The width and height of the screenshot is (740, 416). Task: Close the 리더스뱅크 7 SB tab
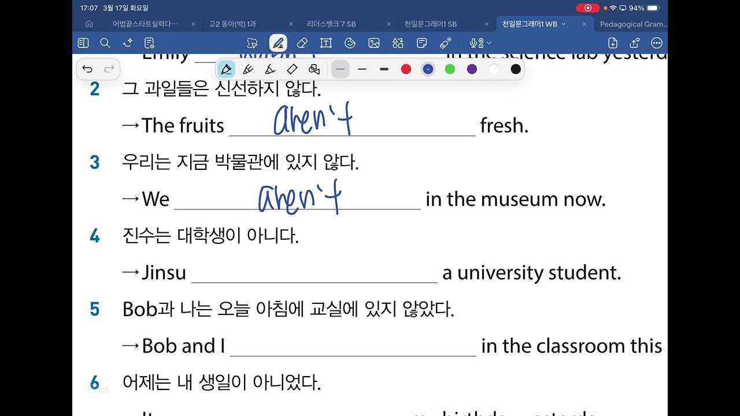tap(388, 24)
